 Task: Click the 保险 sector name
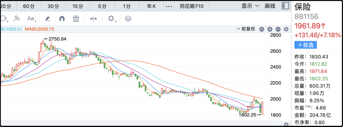point(303,7)
